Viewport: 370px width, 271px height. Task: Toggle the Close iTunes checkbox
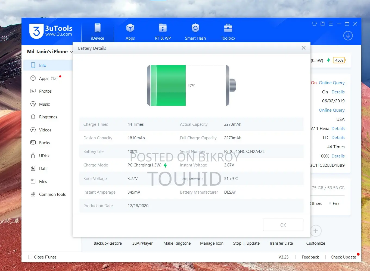pos(30,257)
